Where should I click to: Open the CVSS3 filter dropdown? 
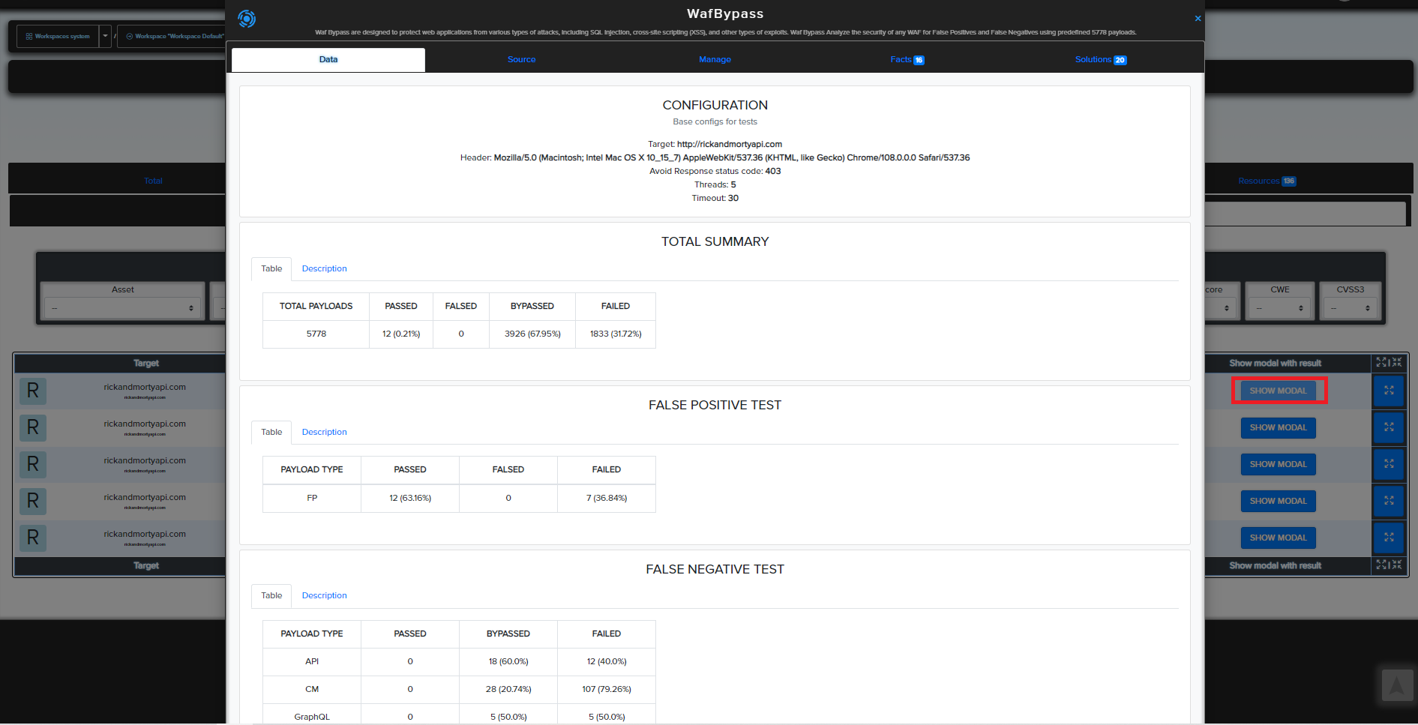[1350, 307]
